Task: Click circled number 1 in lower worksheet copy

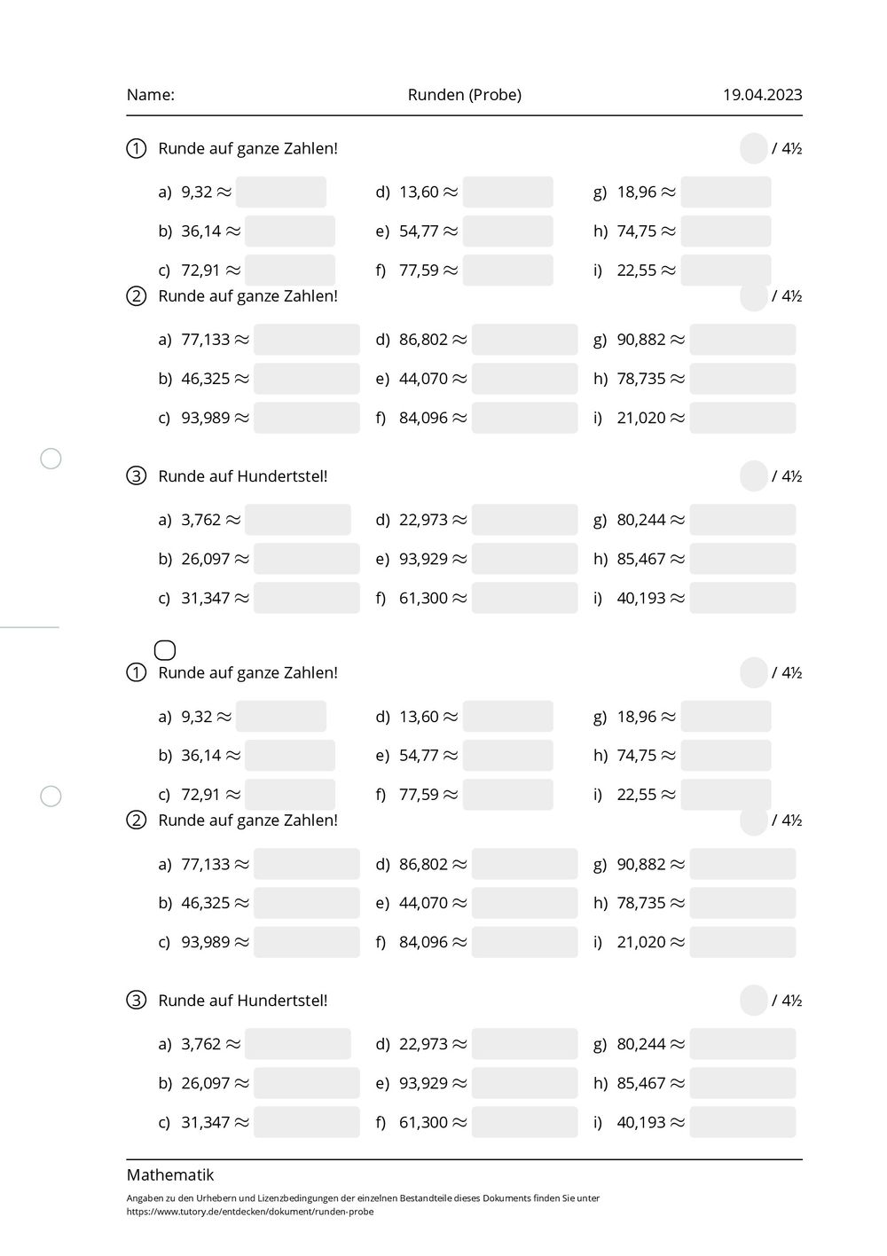Action: point(136,673)
